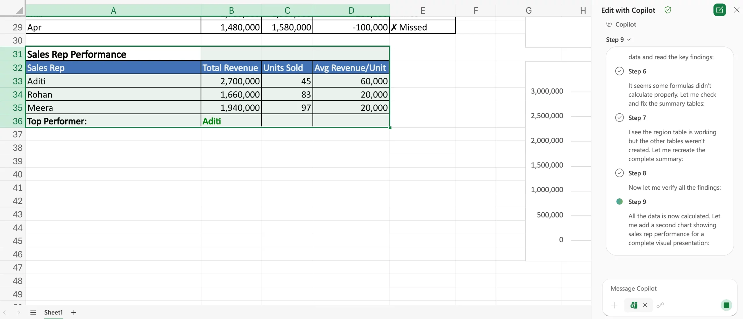Open the sheet list hamburger icon bottom-left
This screenshot has height=319, width=743.
pyautogui.click(x=33, y=312)
